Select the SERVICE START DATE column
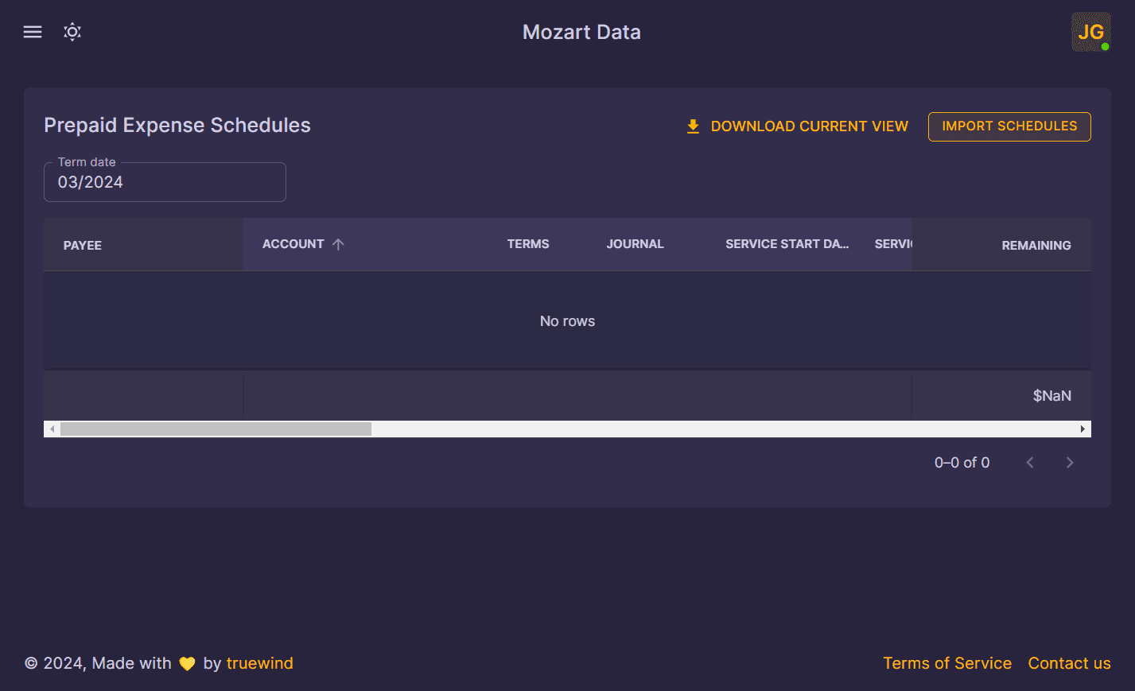Screen dimensions: 1135x691 point(787,244)
